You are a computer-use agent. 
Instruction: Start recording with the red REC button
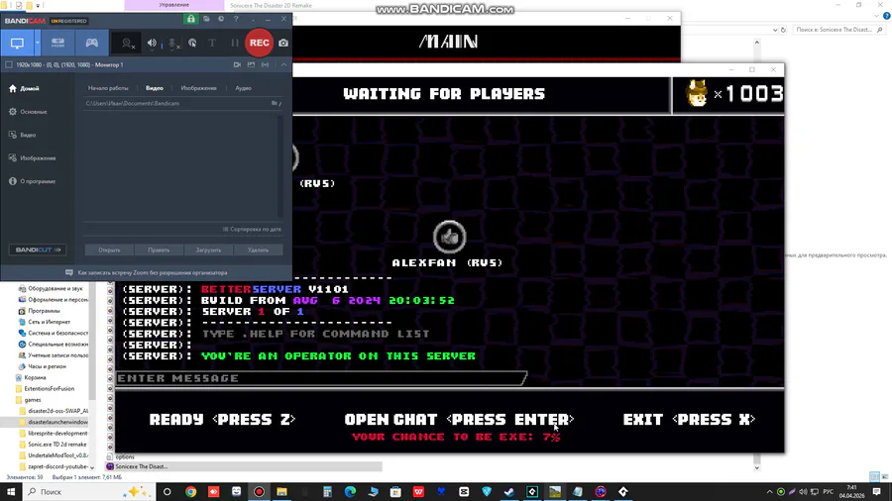pos(259,43)
